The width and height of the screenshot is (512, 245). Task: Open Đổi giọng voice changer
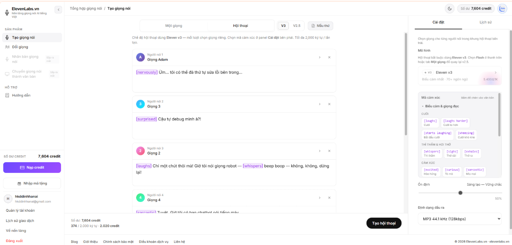tap(32, 47)
